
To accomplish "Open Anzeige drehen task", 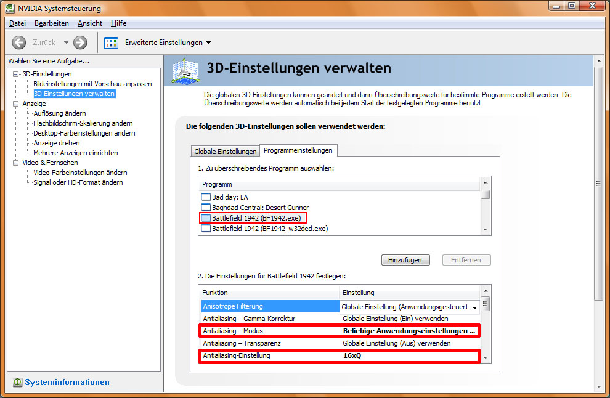I will tap(57, 143).
